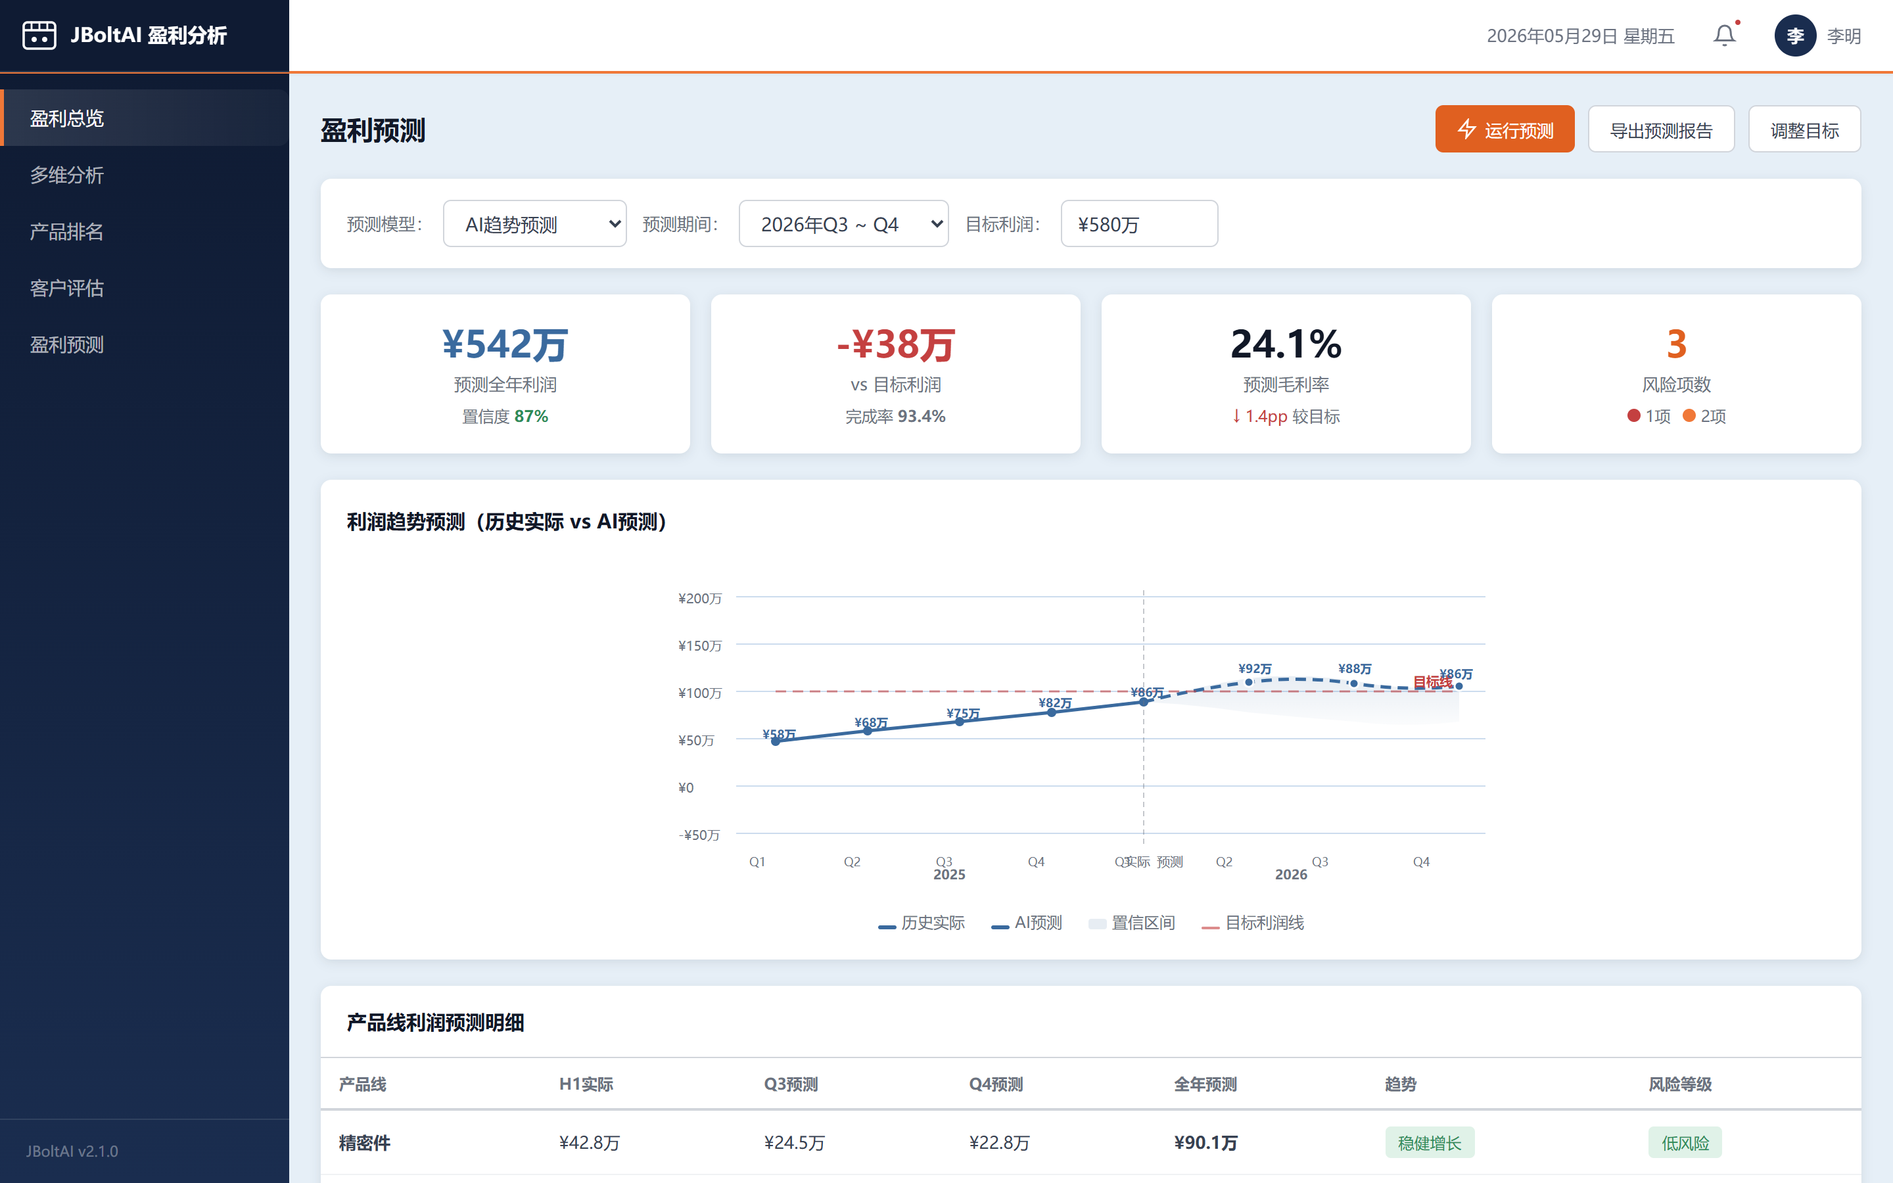Focus the 目标利润 input field
The width and height of the screenshot is (1893, 1183).
coord(1139,223)
